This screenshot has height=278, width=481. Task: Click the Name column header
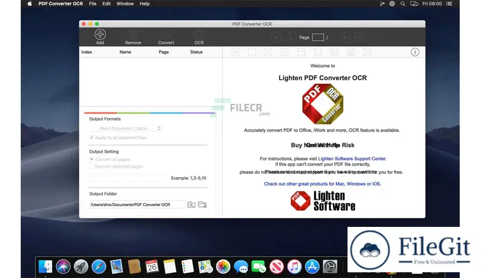click(x=125, y=52)
